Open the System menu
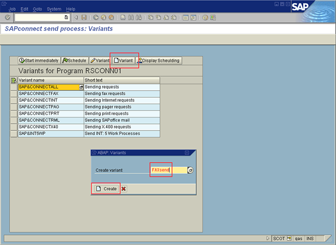The width and height of the screenshot is (336, 245). 54,9
